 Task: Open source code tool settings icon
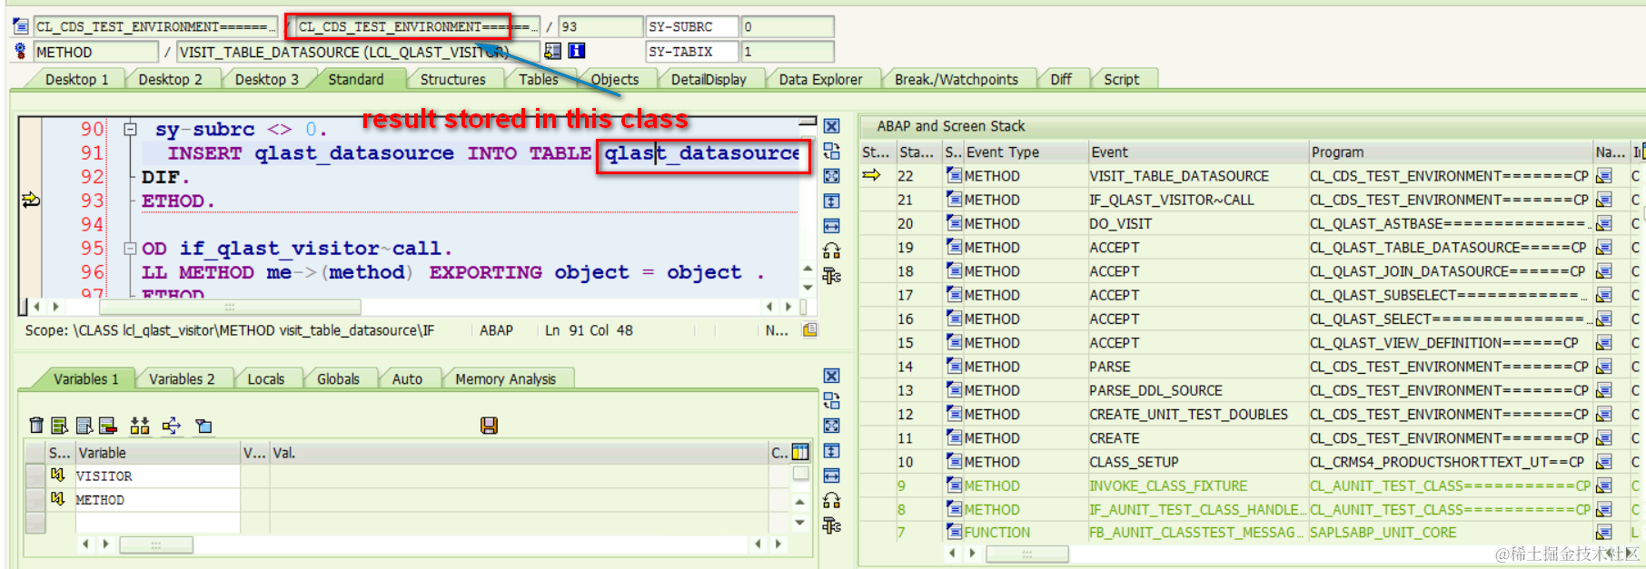click(831, 276)
